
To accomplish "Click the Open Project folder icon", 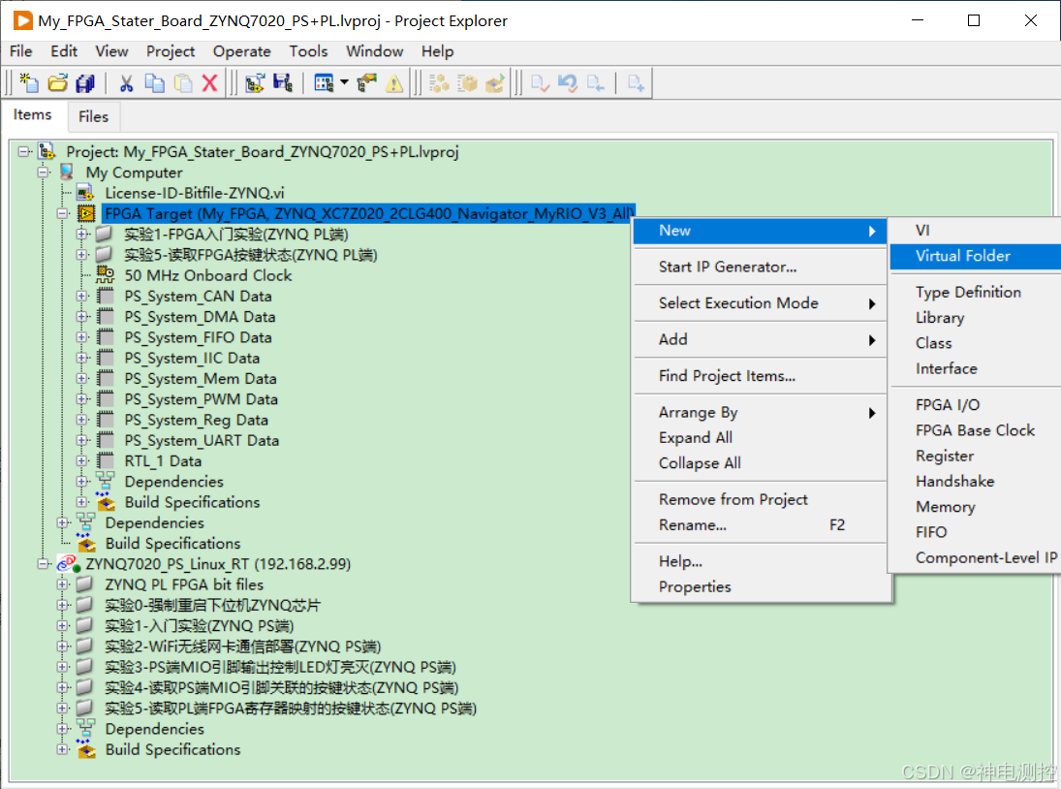I will 57,82.
